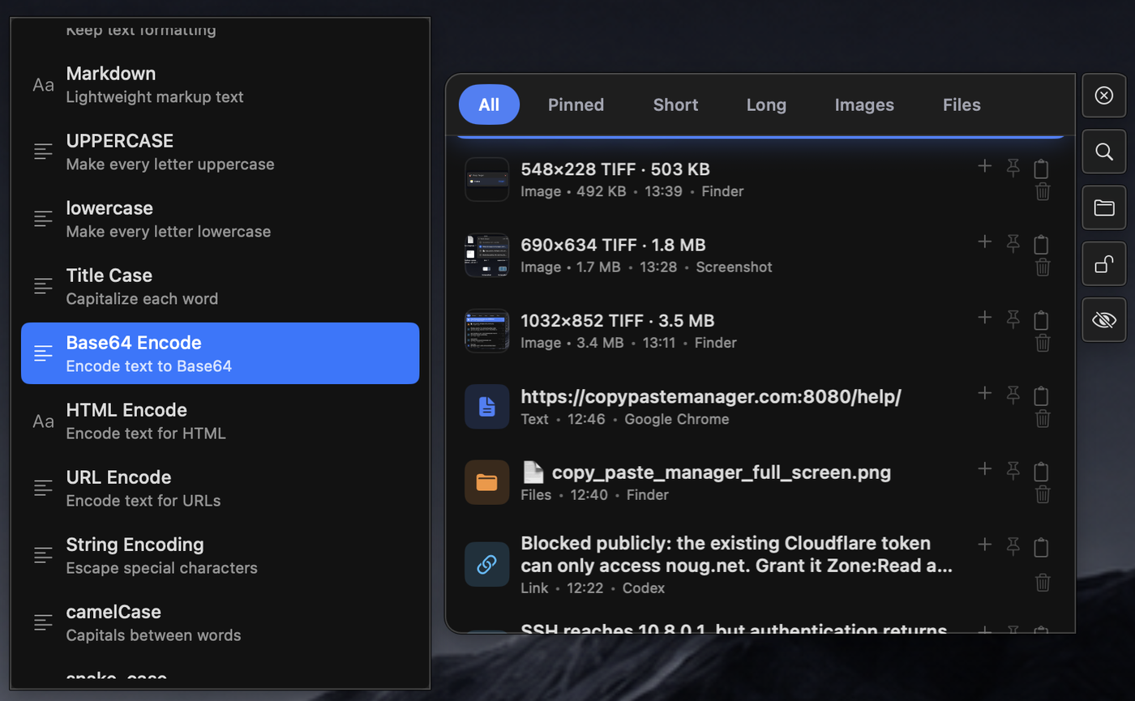Click the link icon of Cloudflare item
The height and width of the screenshot is (701, 1135).
click(486, 565)
